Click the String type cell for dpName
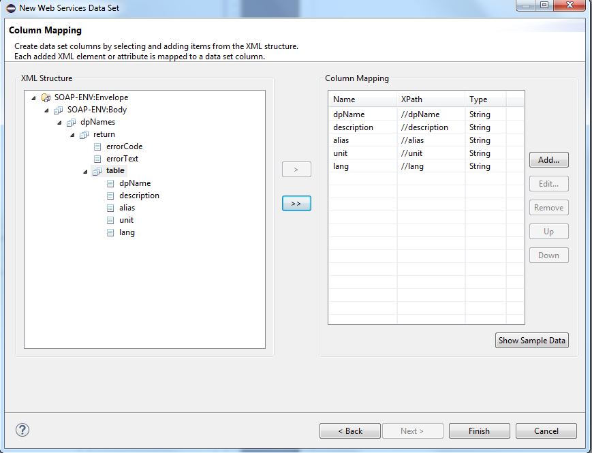592x453 pixels. pyautogui.click(x=486, y=114)
